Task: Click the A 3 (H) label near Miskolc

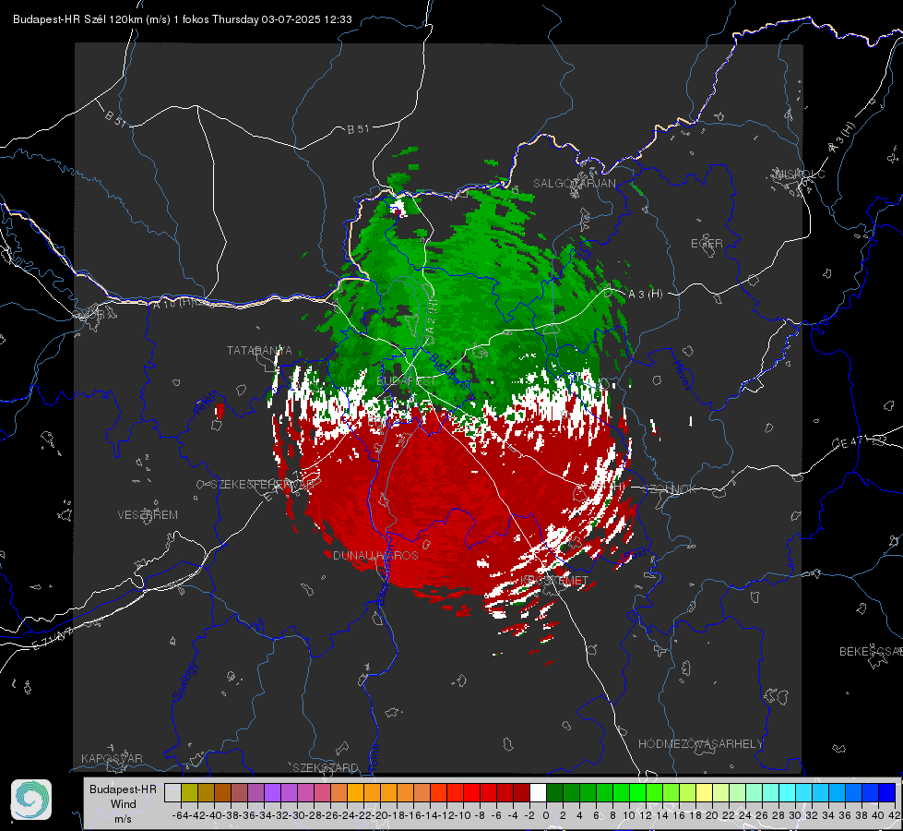Action: point(842,138)
